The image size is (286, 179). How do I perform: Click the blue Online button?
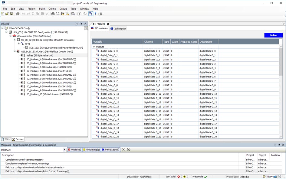click(x=273, y=35)
